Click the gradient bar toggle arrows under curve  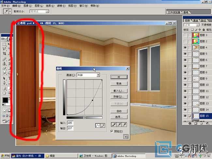[x=84, y=118]
